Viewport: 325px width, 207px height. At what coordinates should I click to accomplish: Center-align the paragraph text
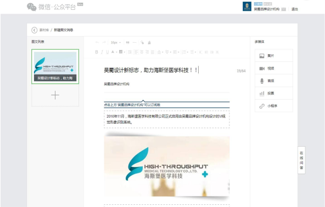coord(142,52)
